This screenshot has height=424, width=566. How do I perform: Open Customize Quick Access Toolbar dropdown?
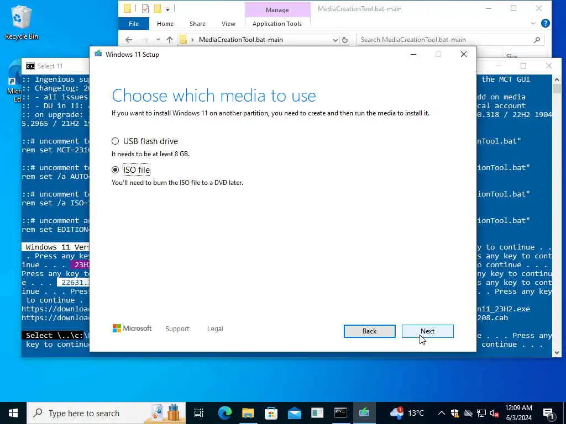tap(168, 9)
